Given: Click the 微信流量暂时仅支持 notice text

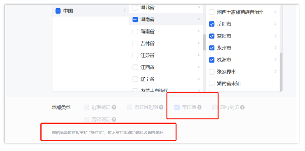Looking at the screenshot, I should [x=108, y=133].
